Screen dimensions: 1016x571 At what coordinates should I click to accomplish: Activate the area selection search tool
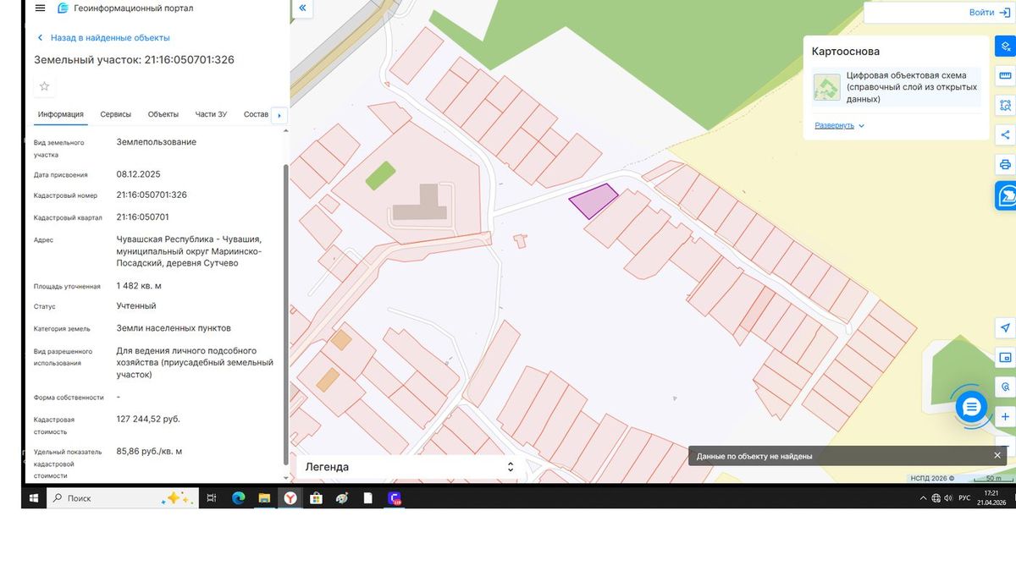pos(1006,106)
